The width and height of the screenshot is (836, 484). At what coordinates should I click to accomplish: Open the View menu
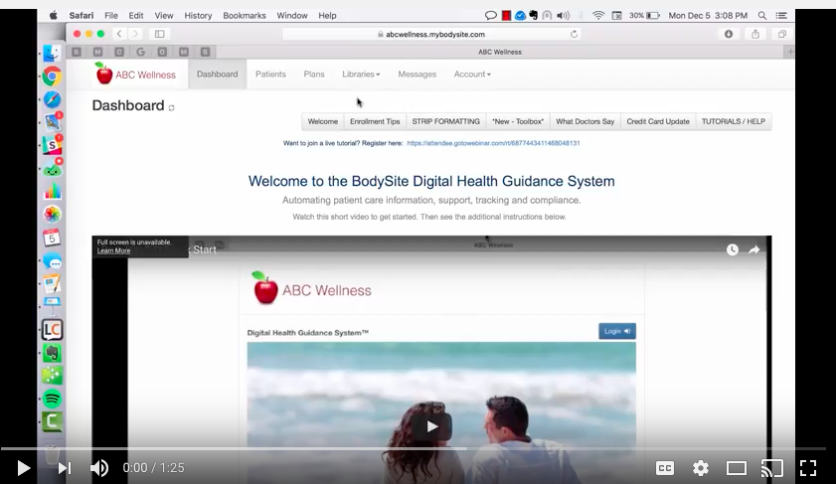tap(164, 16)
